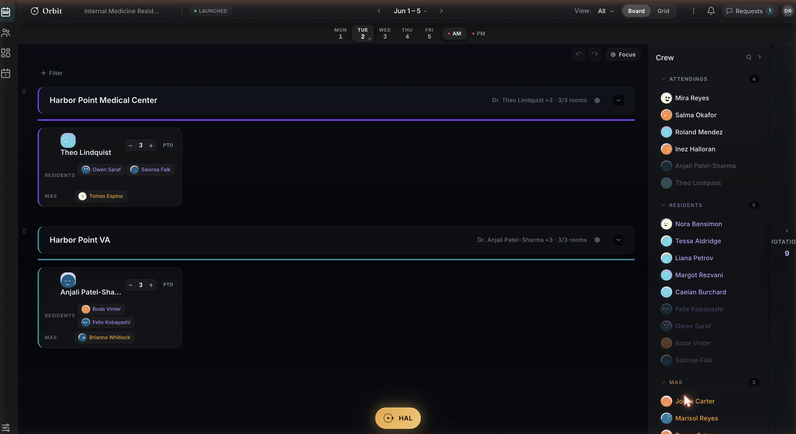Open sliders settings icon at sidebar bottom
Screen dimensions: 796x434
click(x=6, y=427)
